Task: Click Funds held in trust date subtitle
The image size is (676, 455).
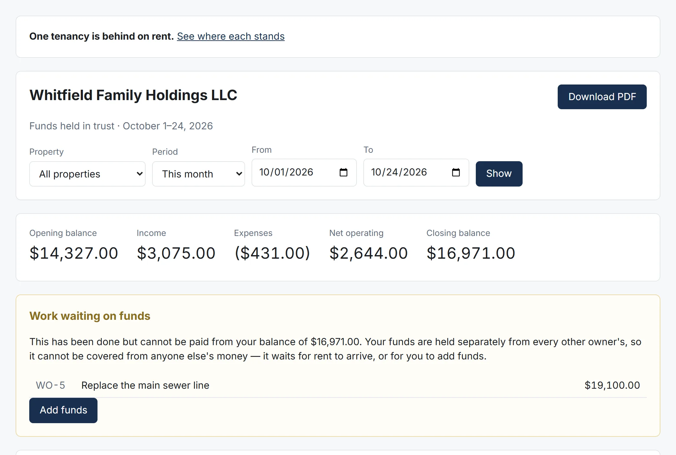Action: pyautogui.click(x=121, y=126)
